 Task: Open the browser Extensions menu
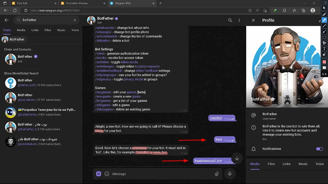(x=284, y=10)
